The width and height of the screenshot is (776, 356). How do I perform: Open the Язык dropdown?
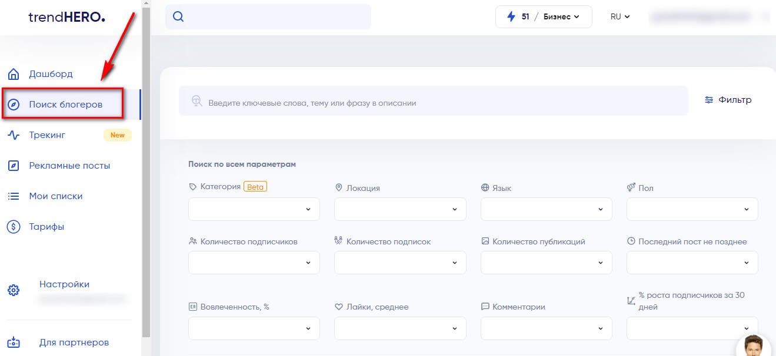coord(546,209)
